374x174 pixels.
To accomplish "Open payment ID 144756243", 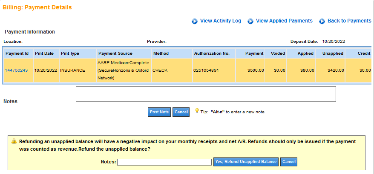I will coord(16,70).
